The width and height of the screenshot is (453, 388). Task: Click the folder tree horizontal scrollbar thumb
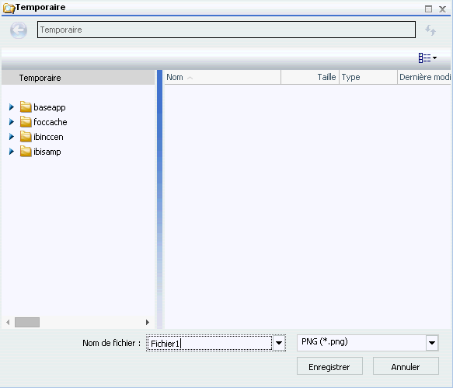(27, 322)
